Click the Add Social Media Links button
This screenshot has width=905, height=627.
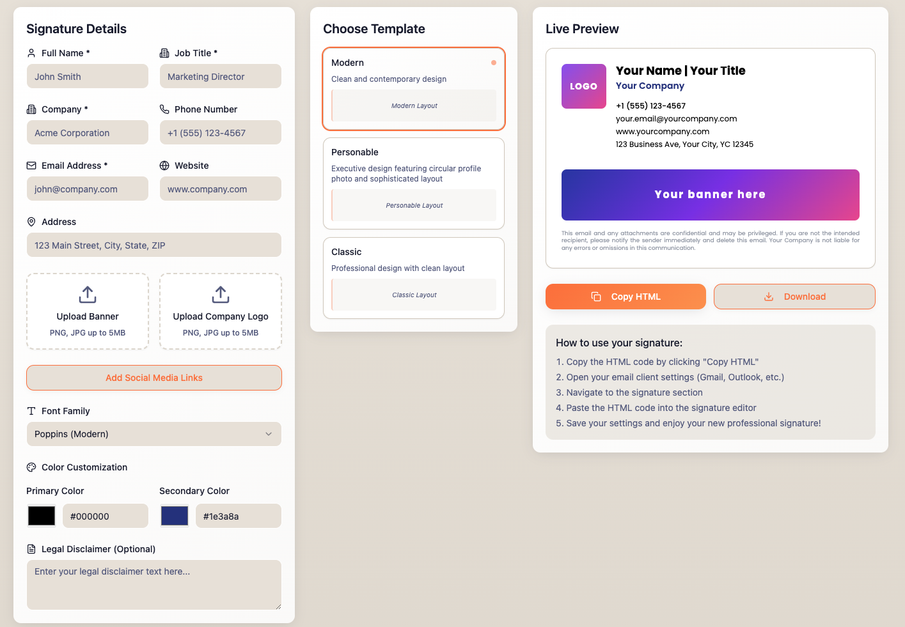click(153, 378)
